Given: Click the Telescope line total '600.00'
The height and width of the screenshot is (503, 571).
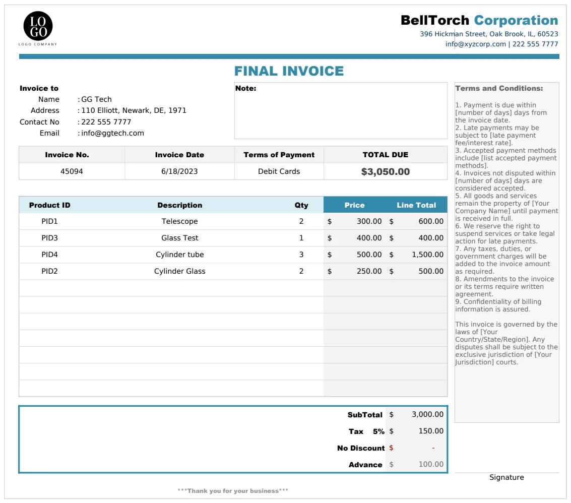Looking at the screenshot, I should click(431, 221).
